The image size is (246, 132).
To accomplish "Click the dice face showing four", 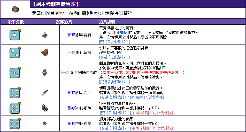I will click(x=15, y=92).
